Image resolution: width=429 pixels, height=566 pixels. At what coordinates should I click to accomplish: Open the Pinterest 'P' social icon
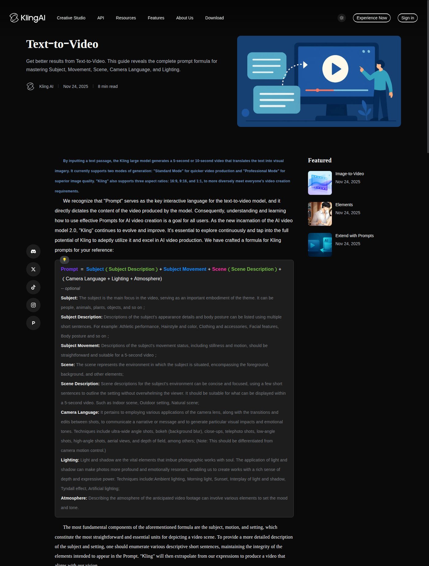coord(33,323)
